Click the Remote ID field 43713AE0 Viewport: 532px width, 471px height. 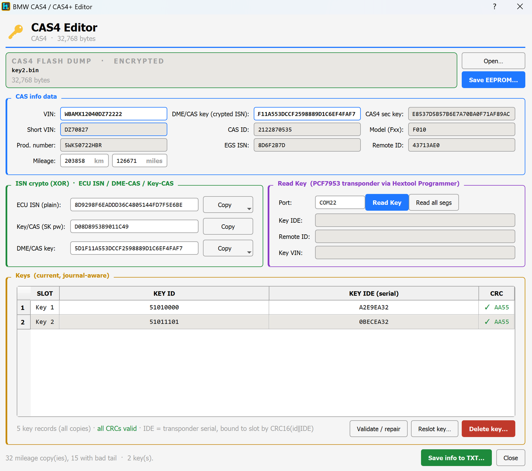point(462,145)
